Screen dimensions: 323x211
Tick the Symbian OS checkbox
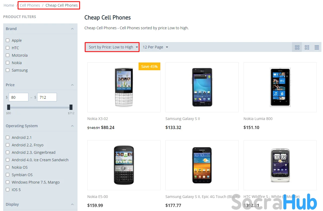coord(8,175)
